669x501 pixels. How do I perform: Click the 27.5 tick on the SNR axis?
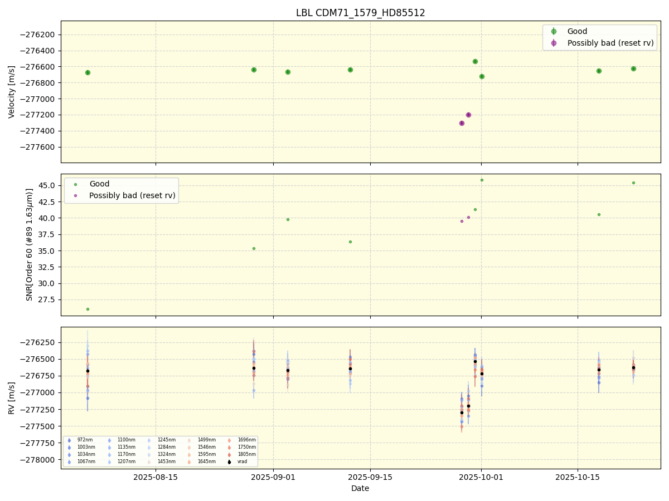[47, 299]
